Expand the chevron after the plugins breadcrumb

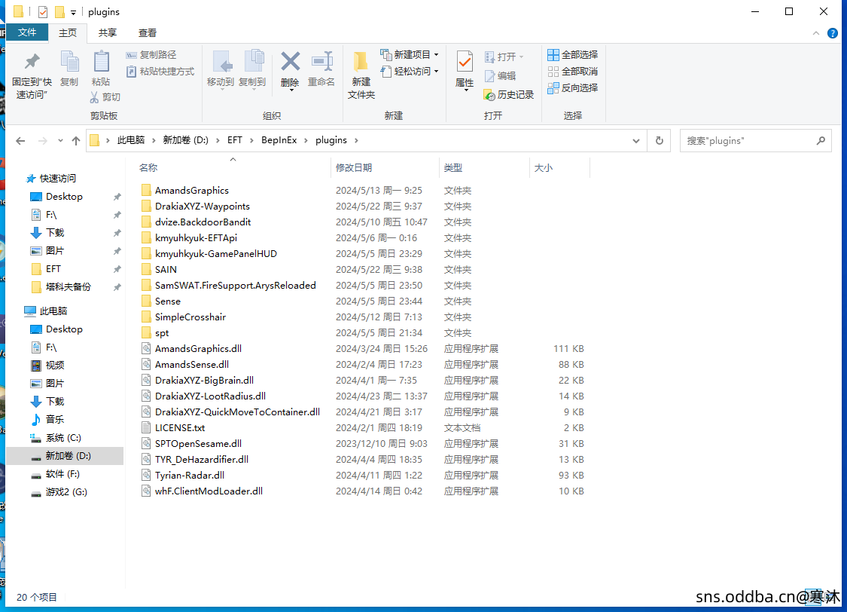[356, 141]
